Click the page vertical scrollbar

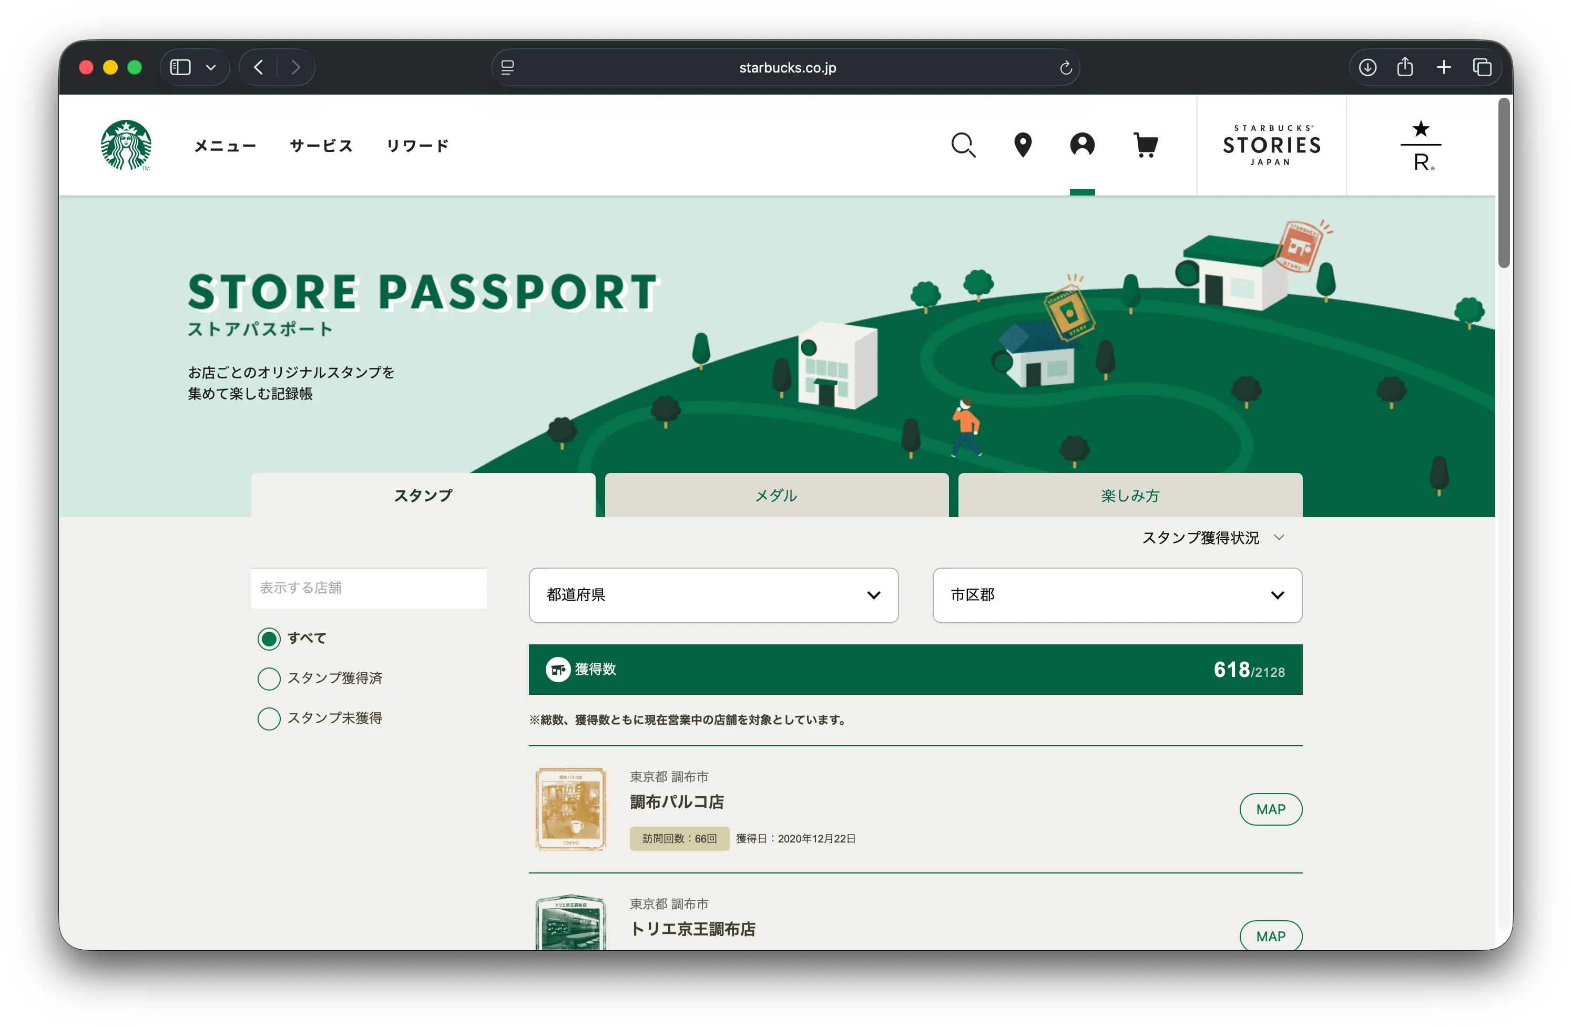[x=1504, y=183]
